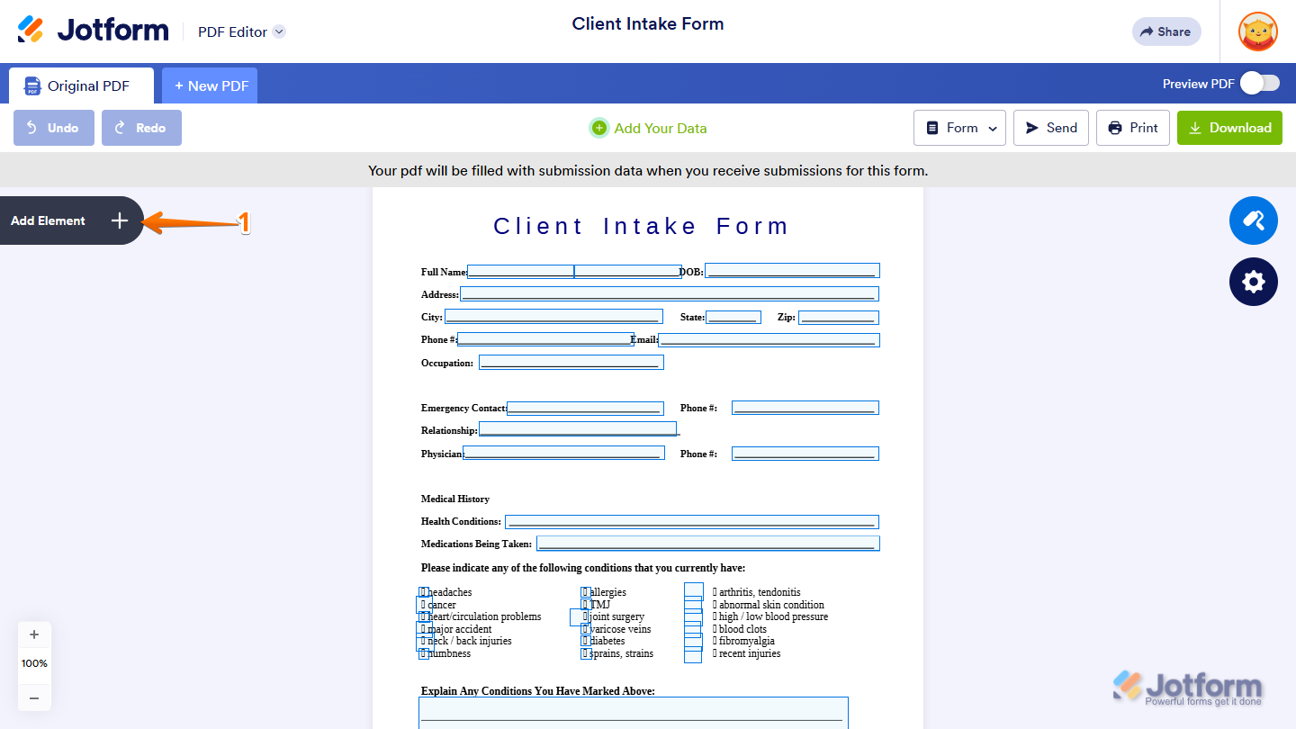This screenshot has height=729, width=1296.
Task: Check the diabetes checkbox
Action: tap(585, 641)
